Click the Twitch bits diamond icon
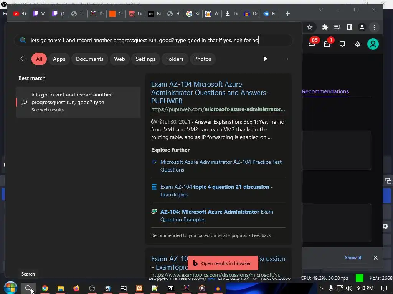 [x=358, y=44]
